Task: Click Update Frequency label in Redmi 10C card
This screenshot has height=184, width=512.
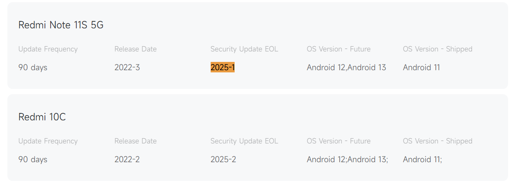Action: 48,141
